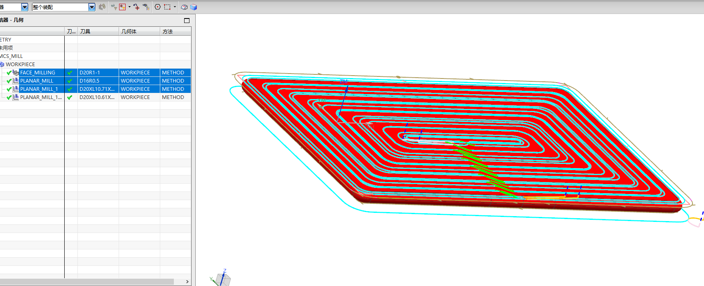This screenshot has width=704, height=286.
Task: Select the last PLANAR_MILL_1... operation row
Action: [x=41, y=97]
